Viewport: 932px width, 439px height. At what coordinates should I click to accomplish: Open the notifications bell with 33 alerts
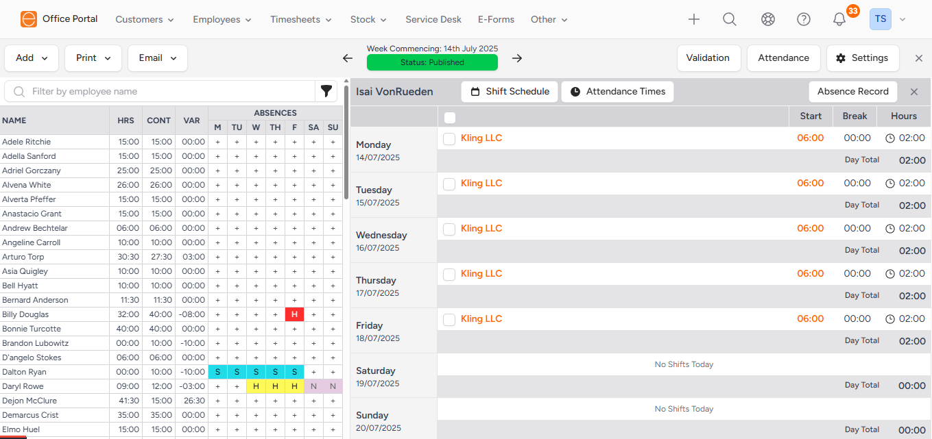(839, 19)
